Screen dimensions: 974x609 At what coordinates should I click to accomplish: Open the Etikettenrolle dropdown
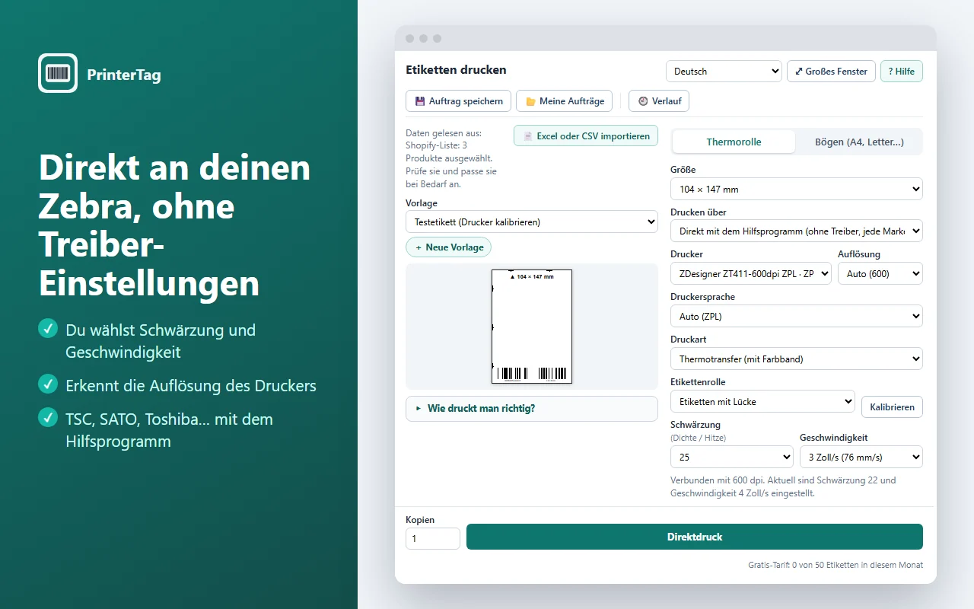pyautogui.click(x=762, y=401)
